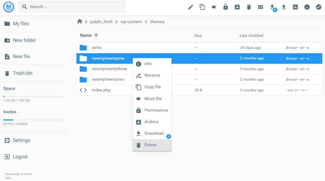
Task: Select Info in the context menu
Action: coord(152,64)
